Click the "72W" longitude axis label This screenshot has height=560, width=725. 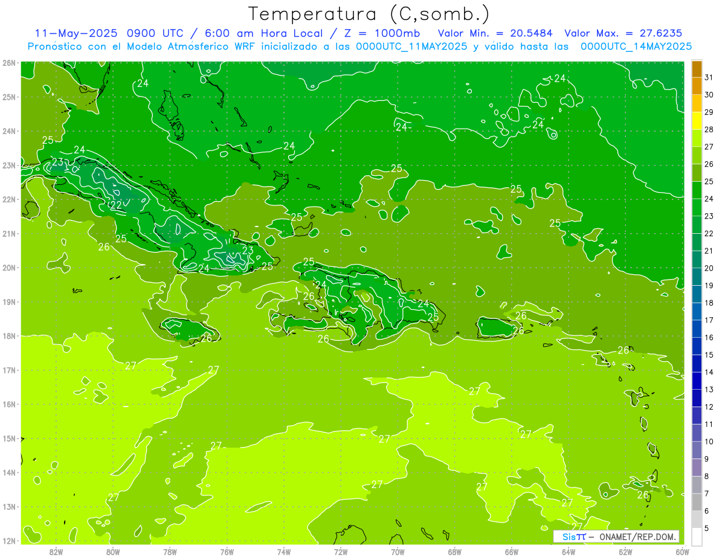click(341, 552)
